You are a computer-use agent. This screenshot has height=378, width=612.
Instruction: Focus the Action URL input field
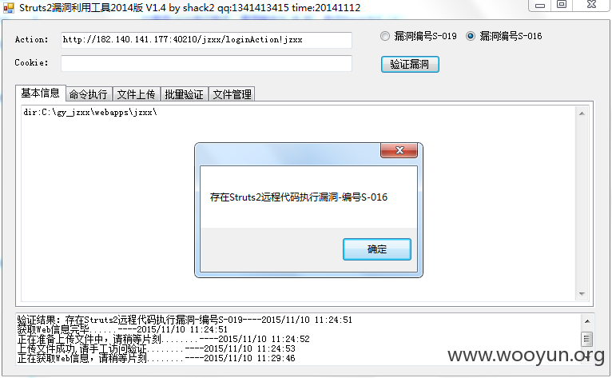tap(206, 40)
